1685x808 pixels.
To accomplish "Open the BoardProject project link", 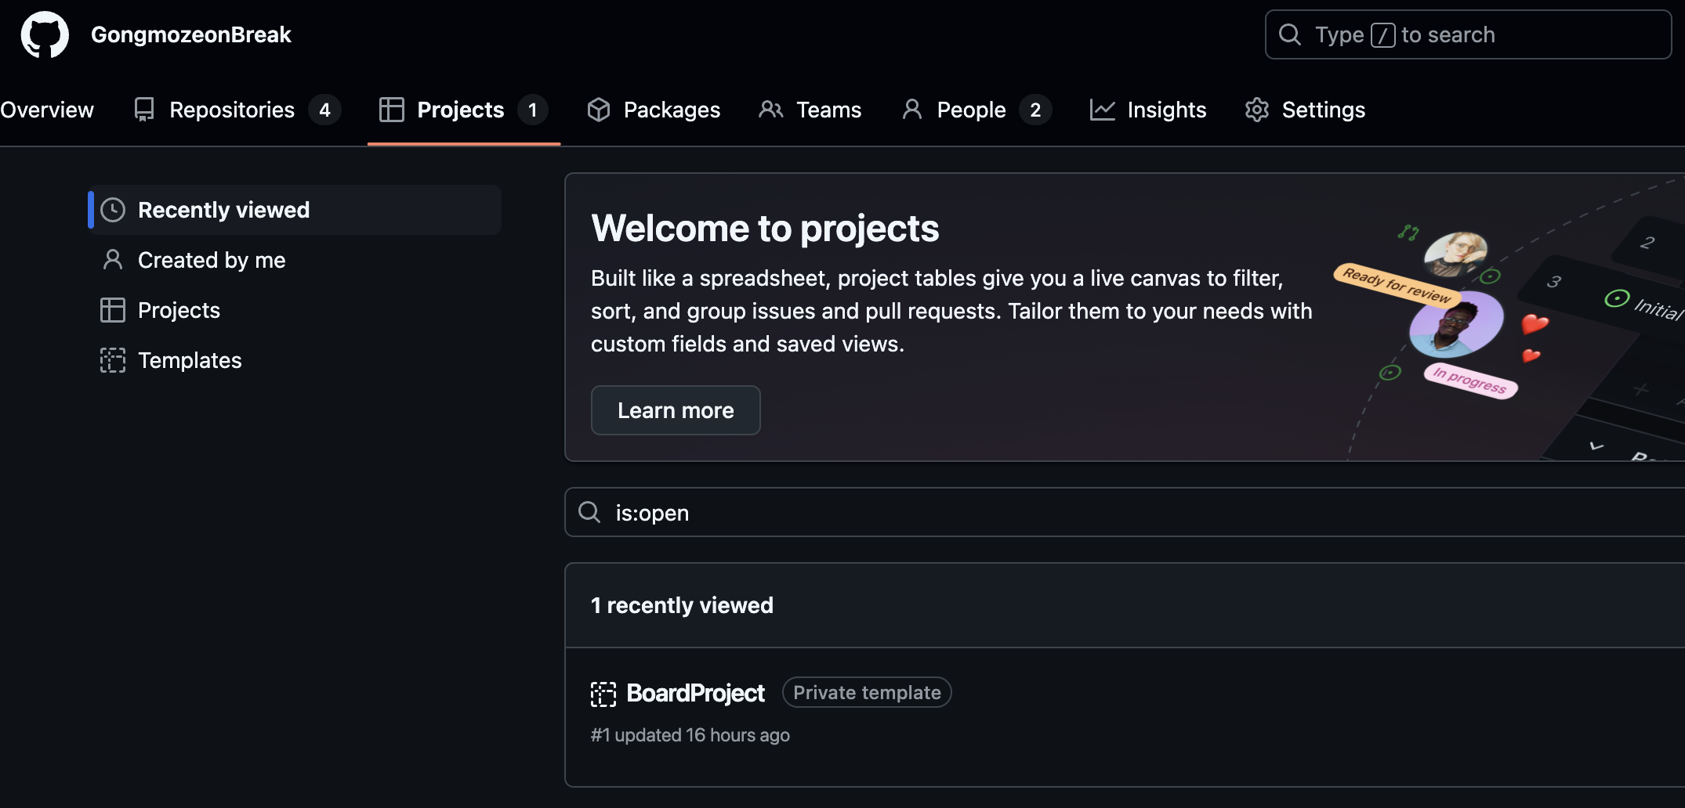I will (x=696, y=693).
